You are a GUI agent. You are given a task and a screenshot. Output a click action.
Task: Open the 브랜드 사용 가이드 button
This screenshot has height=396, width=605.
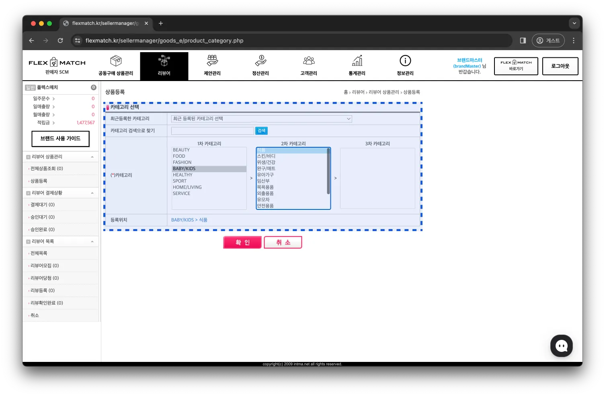(x=60, y=139)
